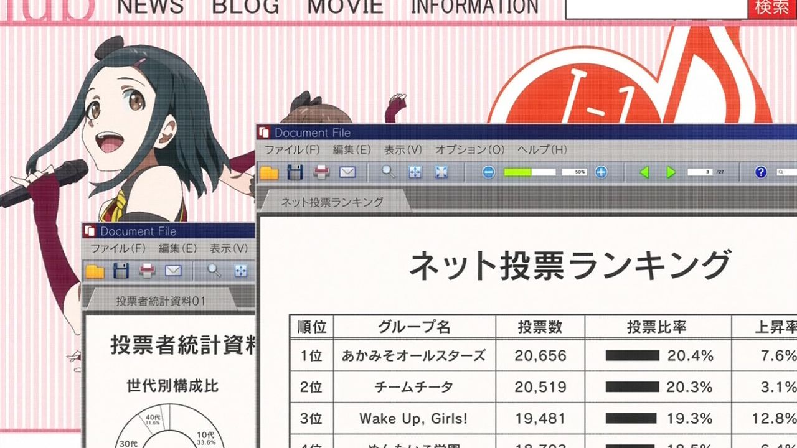Open MOVIE link in website navigation
Screen dimensions: 797x448
(345, 6)
